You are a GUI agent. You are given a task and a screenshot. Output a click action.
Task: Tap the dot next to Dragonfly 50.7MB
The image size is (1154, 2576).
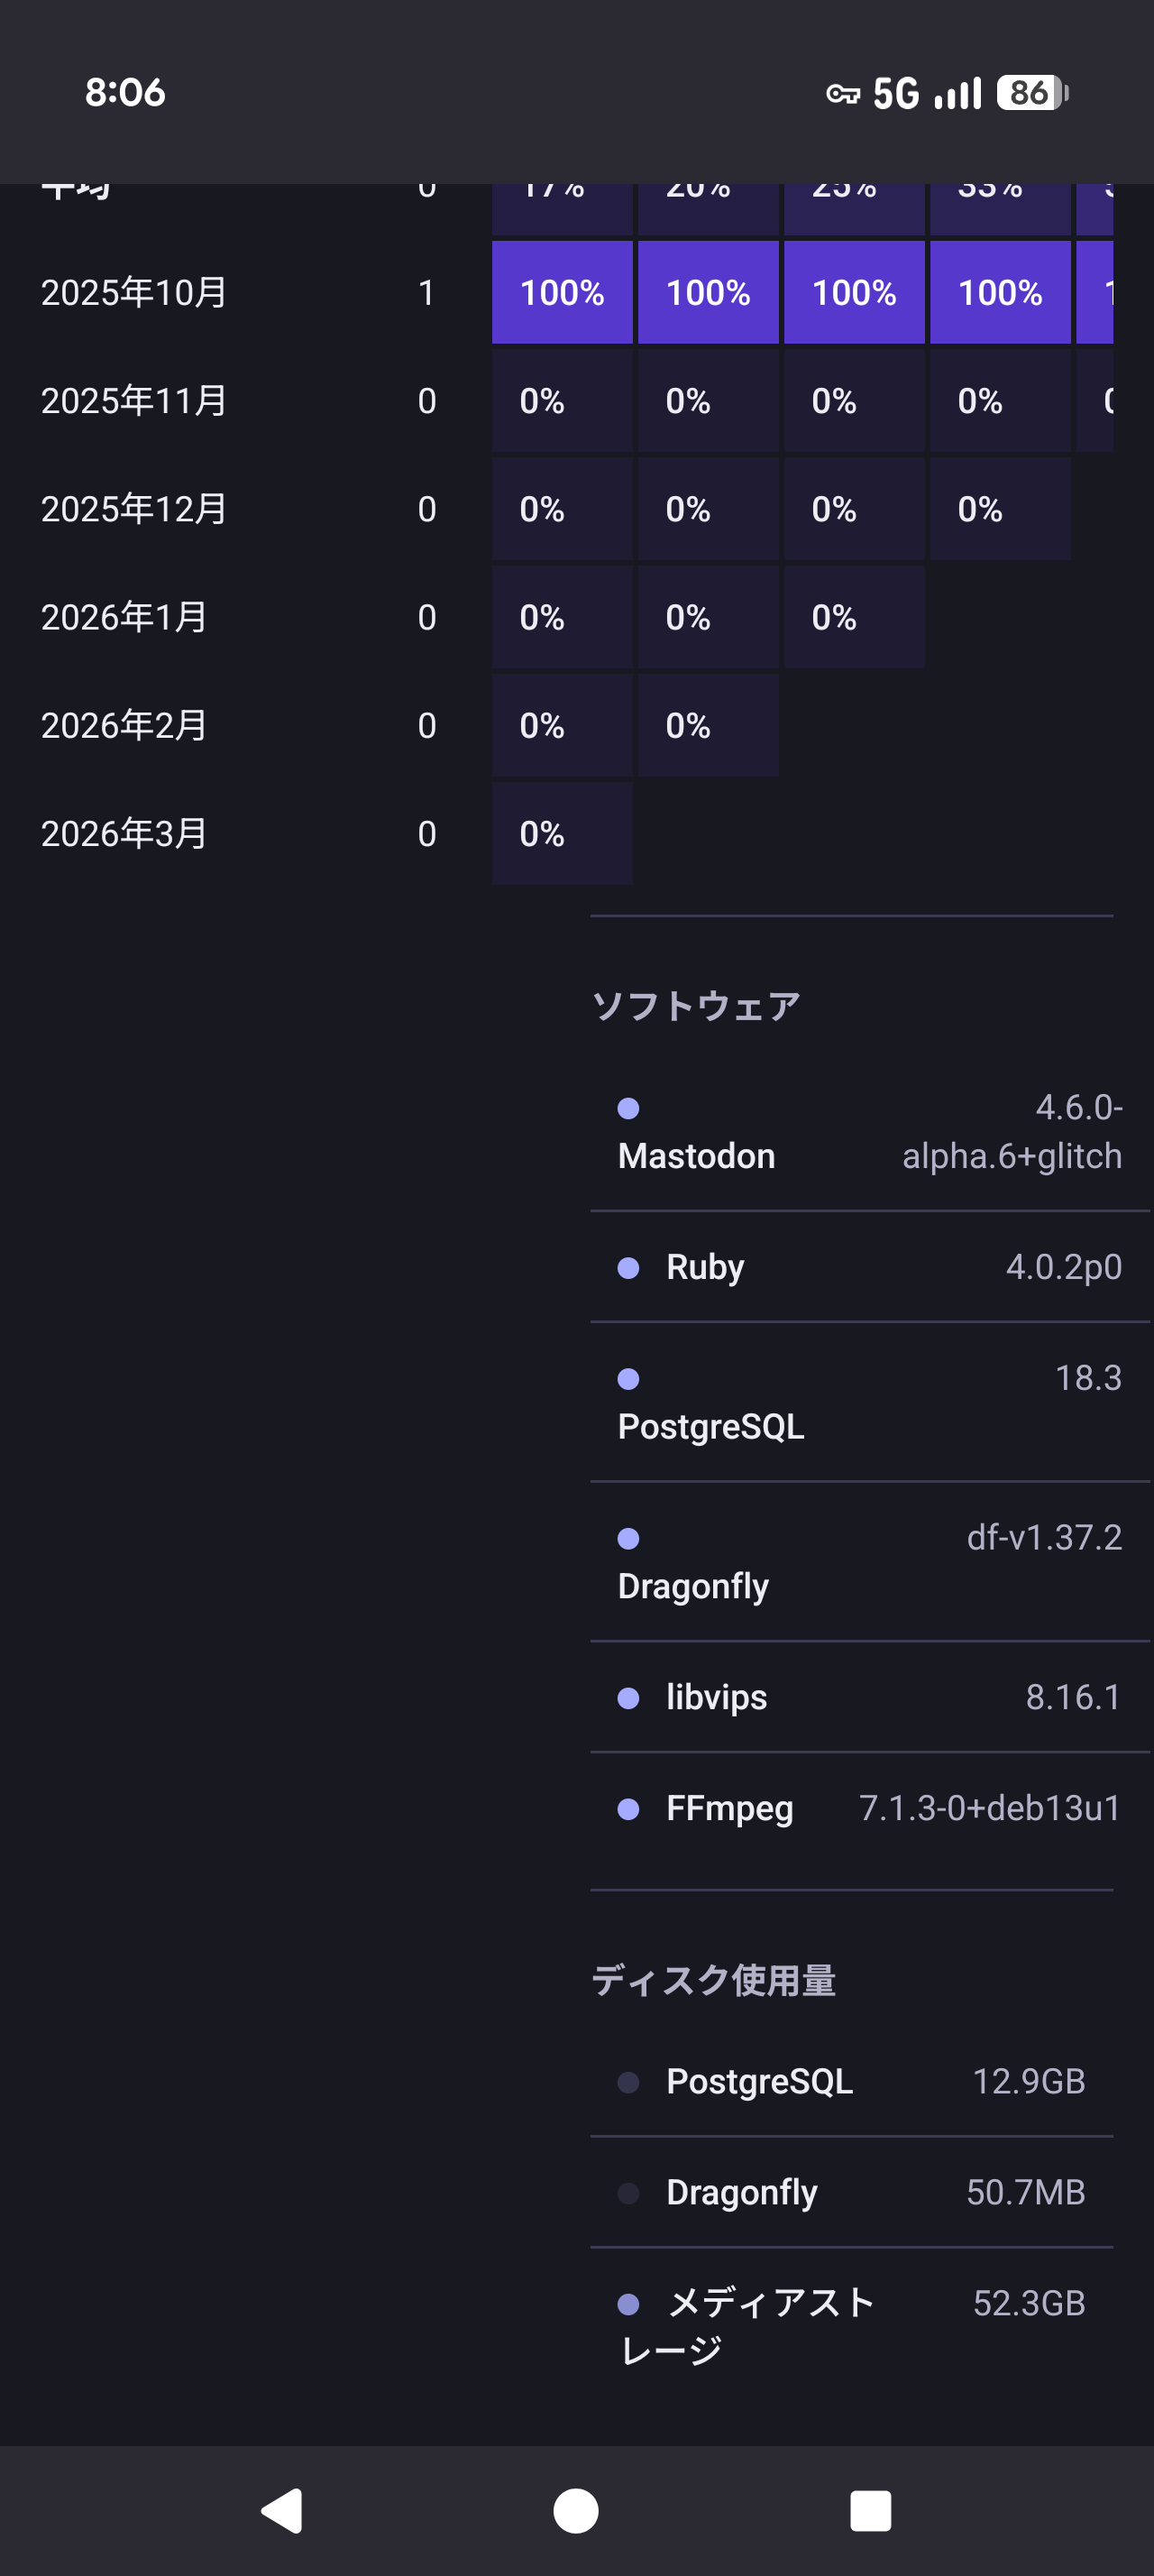click(x=628, y=2193)
